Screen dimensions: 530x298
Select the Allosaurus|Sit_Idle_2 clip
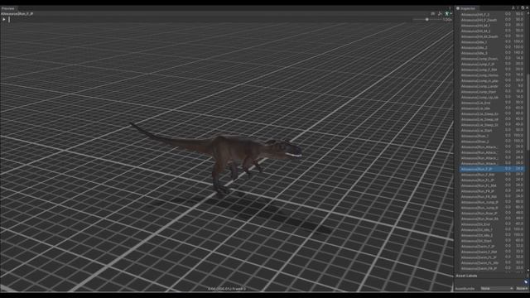[492, 235]
